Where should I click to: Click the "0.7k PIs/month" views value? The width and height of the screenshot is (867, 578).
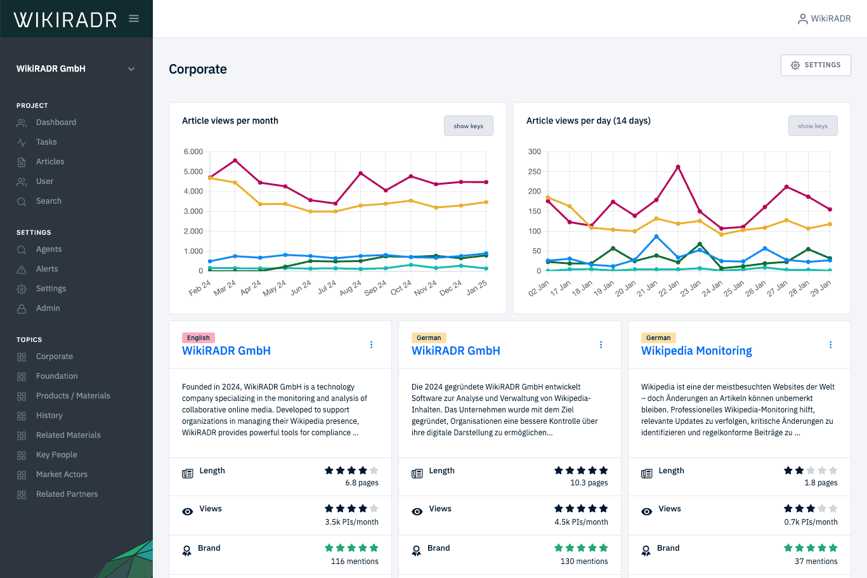pos(811,522)
